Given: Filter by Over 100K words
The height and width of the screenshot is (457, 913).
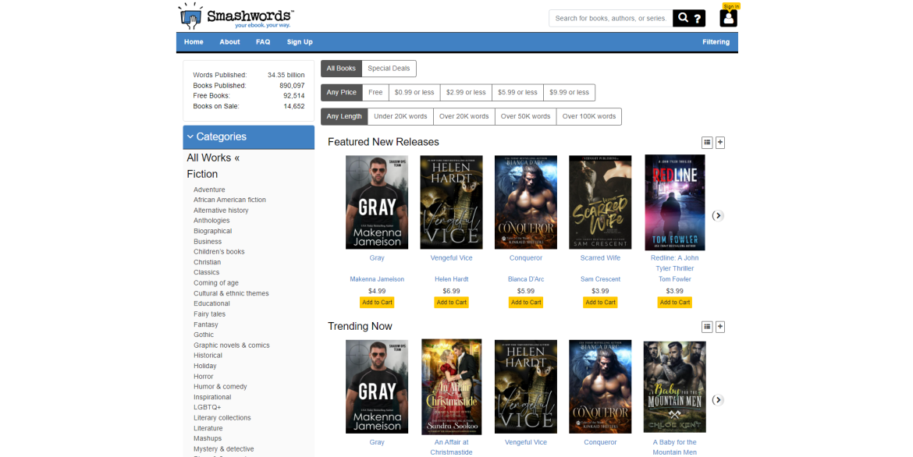Looking at the screenshot, I should pyautogui.click(x=588, y=116).
